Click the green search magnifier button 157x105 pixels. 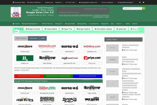point(144,9)
